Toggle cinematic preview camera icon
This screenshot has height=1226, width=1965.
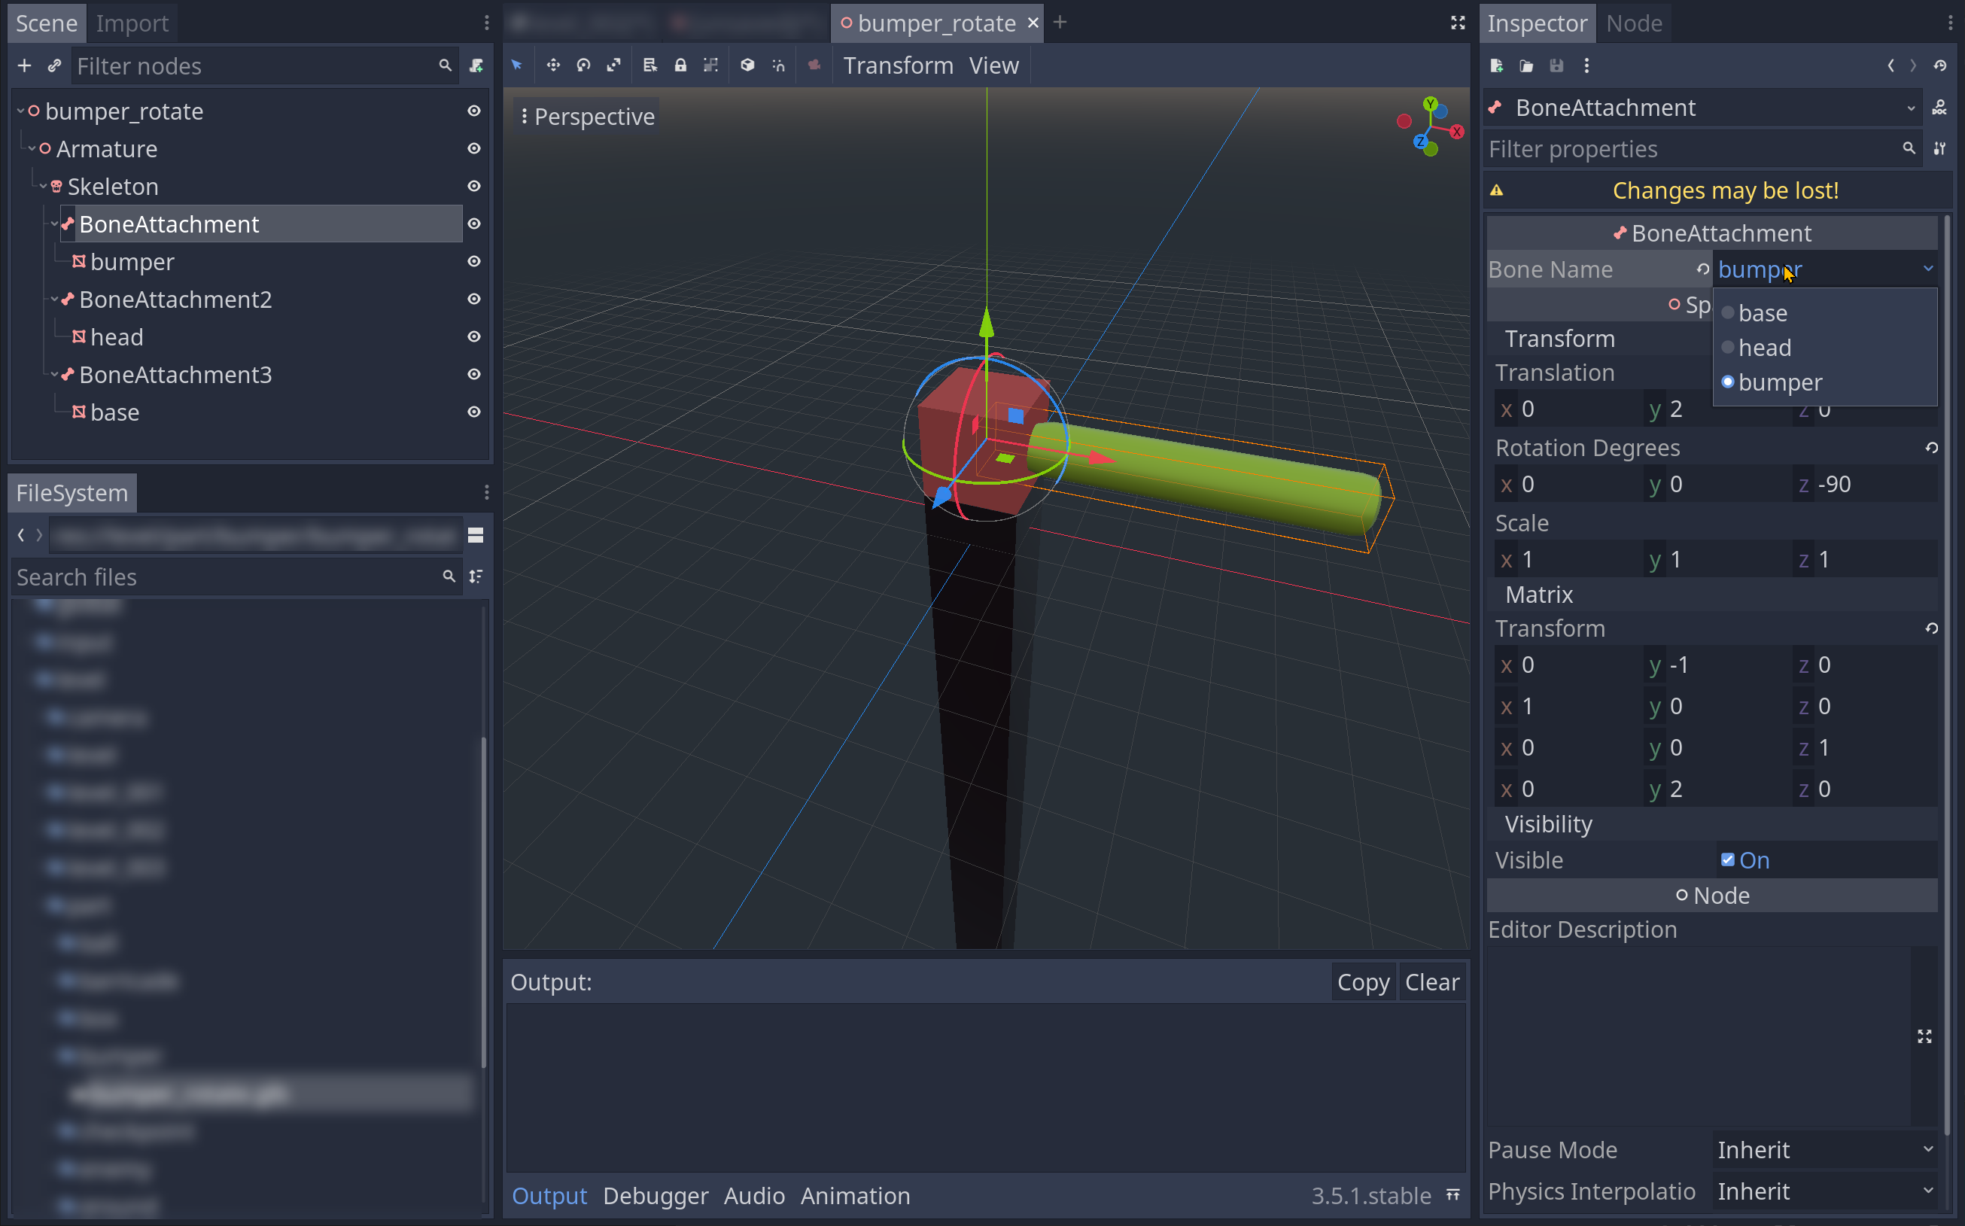coord(814,65)
